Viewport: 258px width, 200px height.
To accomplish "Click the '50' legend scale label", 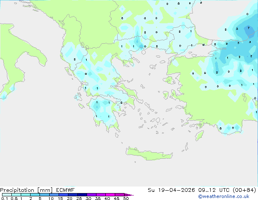I will coord(126,198).
